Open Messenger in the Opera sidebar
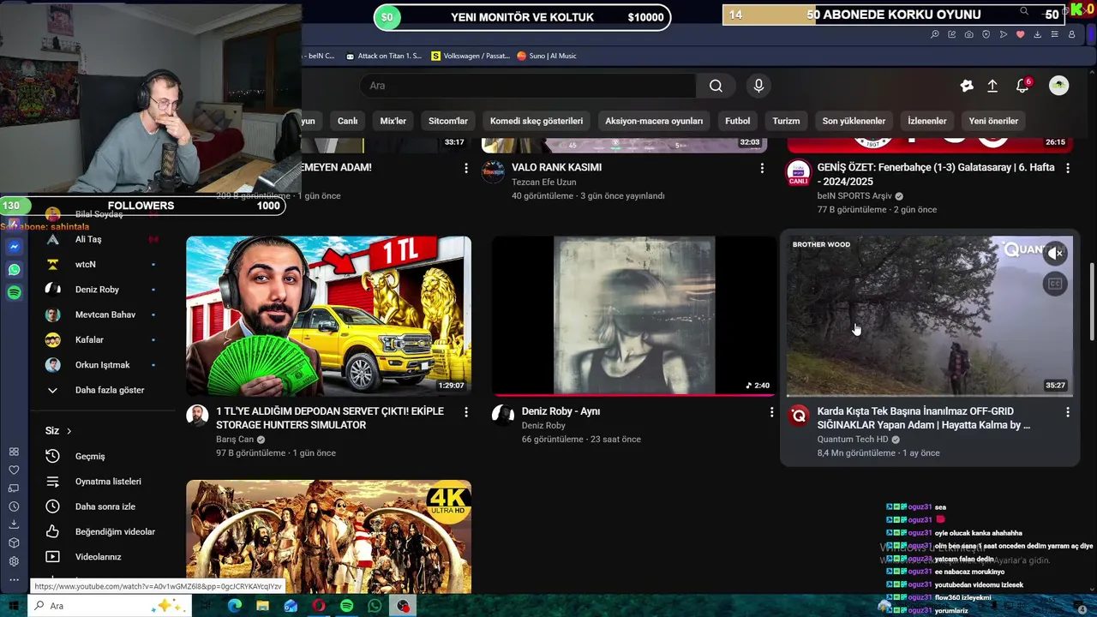This screenshot has height=617, width=1097. point(14,247)
